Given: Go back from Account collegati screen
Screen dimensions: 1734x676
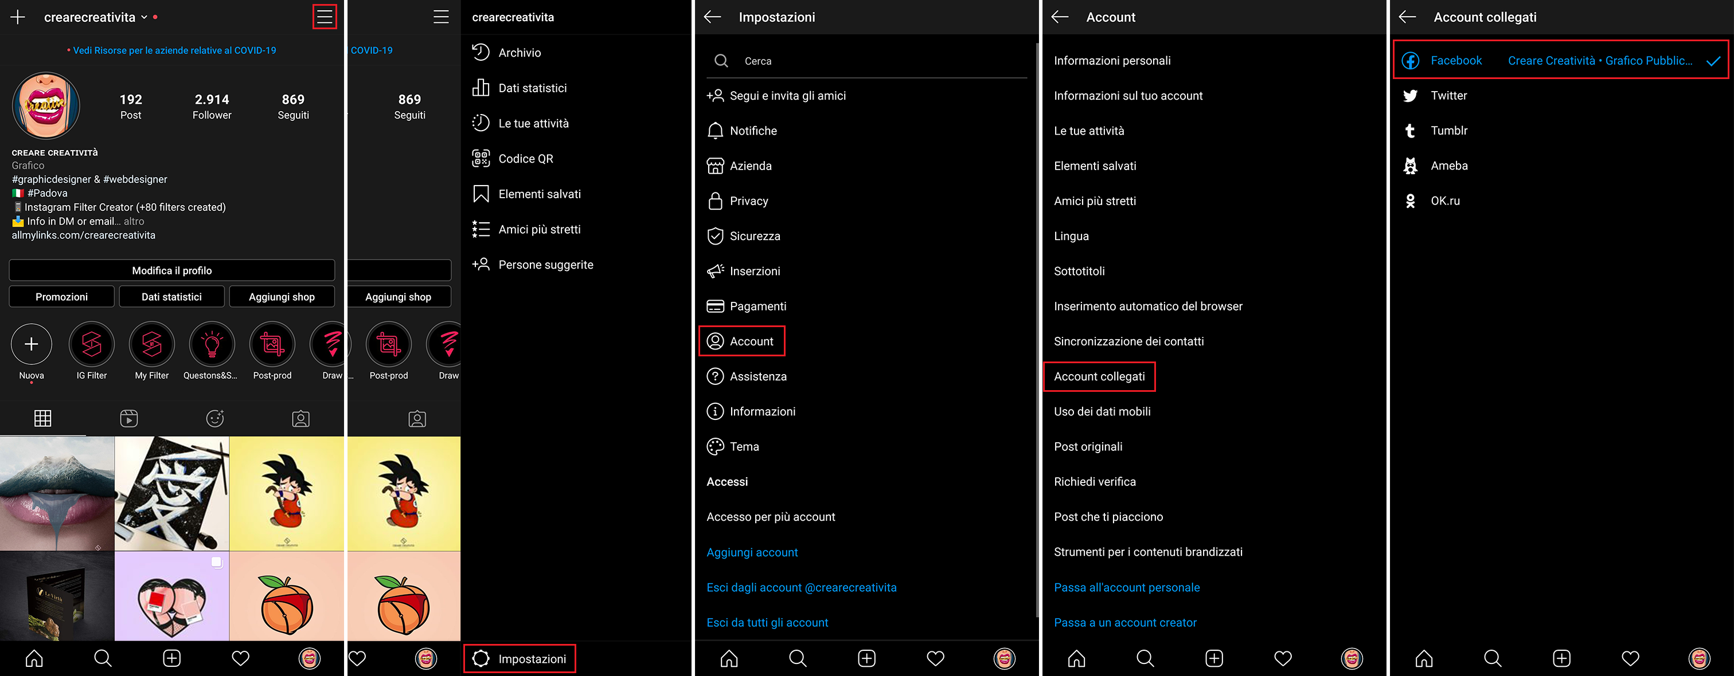Looking at the screenshot, I should tap(1407, 17).
